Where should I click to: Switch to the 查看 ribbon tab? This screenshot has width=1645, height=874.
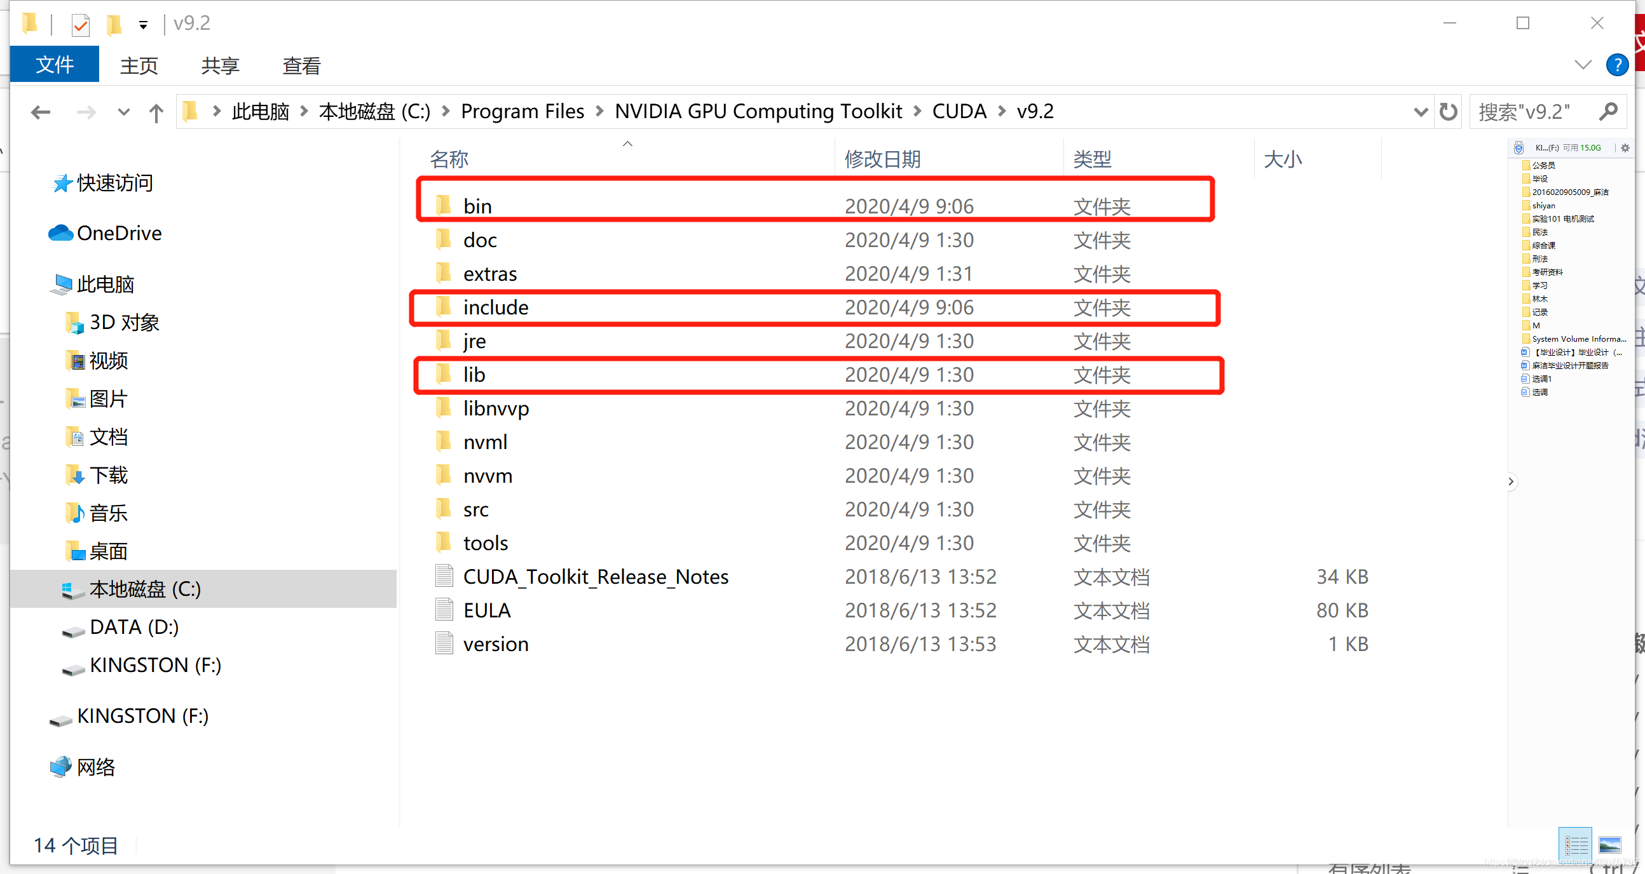coord(301,65)
